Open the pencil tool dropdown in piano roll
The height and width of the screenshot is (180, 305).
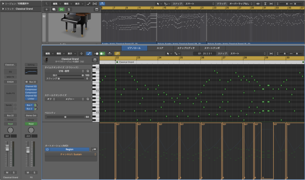click(x=177, y=53)
